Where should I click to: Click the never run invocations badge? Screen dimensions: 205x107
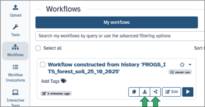coord(180,72)
